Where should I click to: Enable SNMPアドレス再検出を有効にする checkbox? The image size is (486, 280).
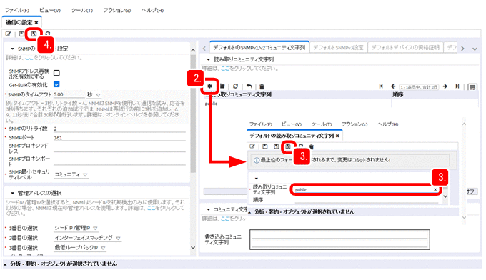(x=56, y=73)
